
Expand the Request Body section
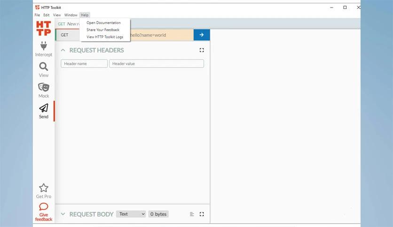coord(63,214)
